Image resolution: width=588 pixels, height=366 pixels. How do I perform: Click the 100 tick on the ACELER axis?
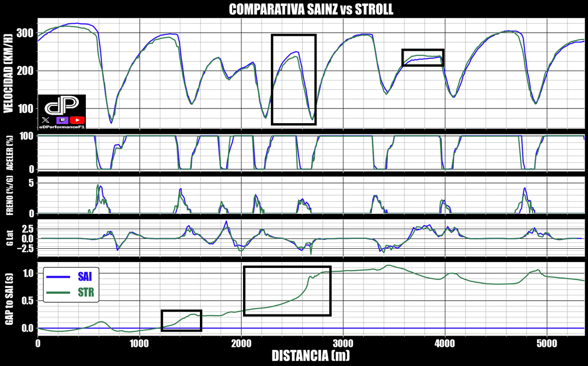click(x=26, y=136)
